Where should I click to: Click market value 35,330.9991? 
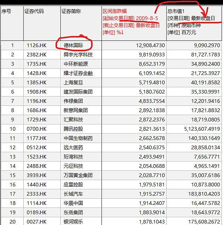[205, 92]
